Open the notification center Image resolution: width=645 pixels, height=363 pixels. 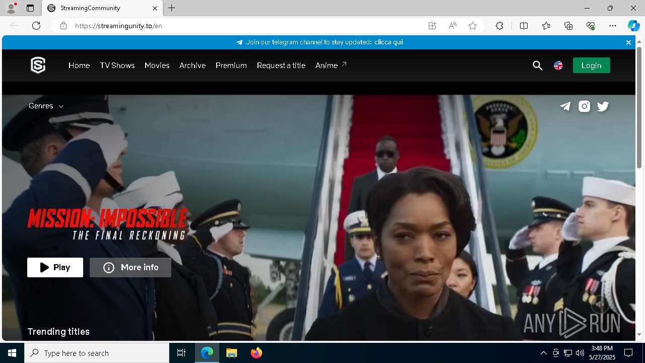coord(628,353)
